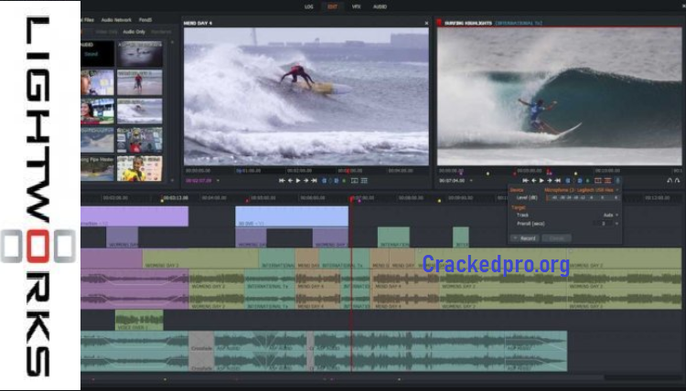The width and height of the screenshot is (686, 391).
Task: Switch to the LOG tab
Action: click(x=309, y=6)
